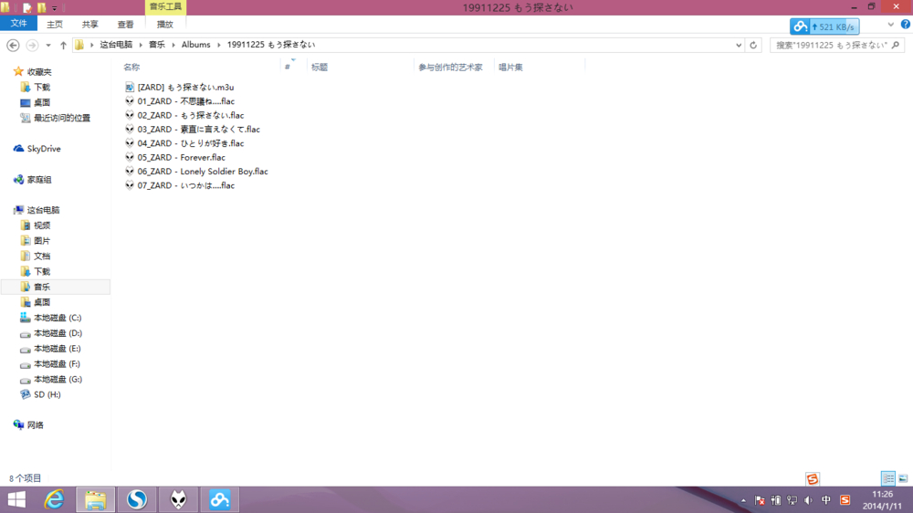913x513 pixels.
Task: Expand the arrow after Albums in address bar
Action: [219, 45]
